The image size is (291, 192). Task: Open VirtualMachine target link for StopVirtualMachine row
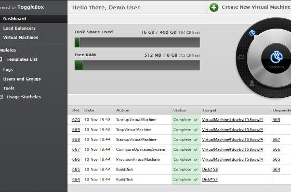pyautogui.click(x=232, y=130)
